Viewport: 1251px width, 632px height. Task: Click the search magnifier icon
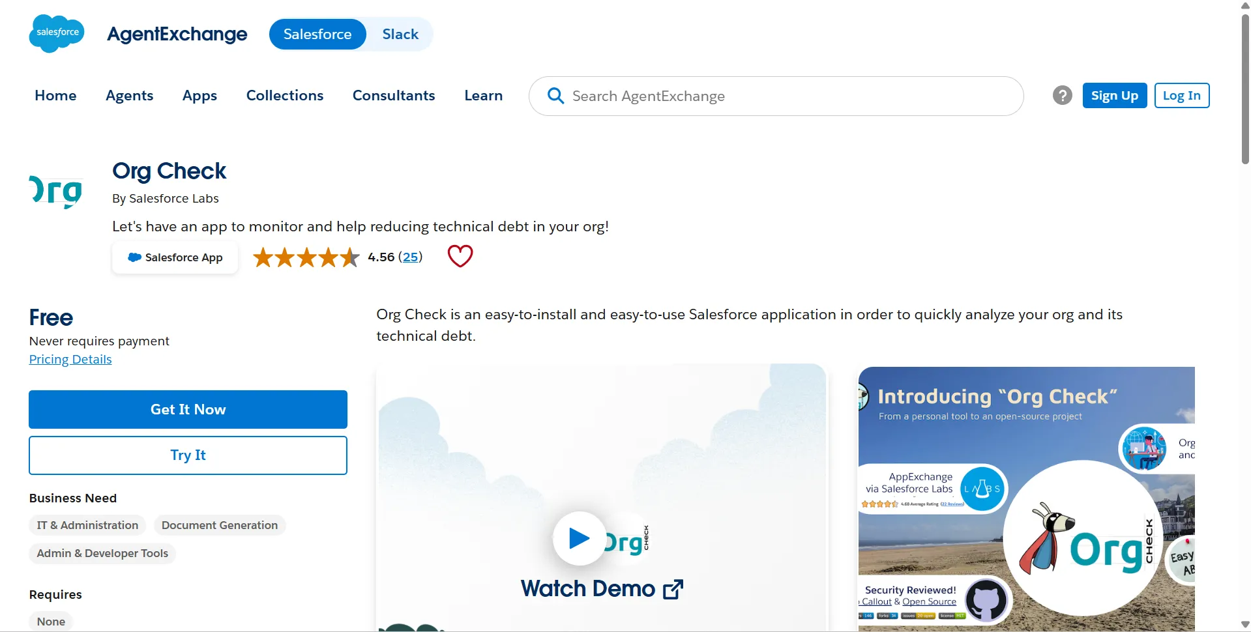555,96
